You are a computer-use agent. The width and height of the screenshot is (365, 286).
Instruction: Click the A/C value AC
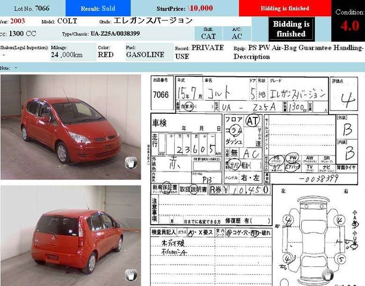point(237,36)
